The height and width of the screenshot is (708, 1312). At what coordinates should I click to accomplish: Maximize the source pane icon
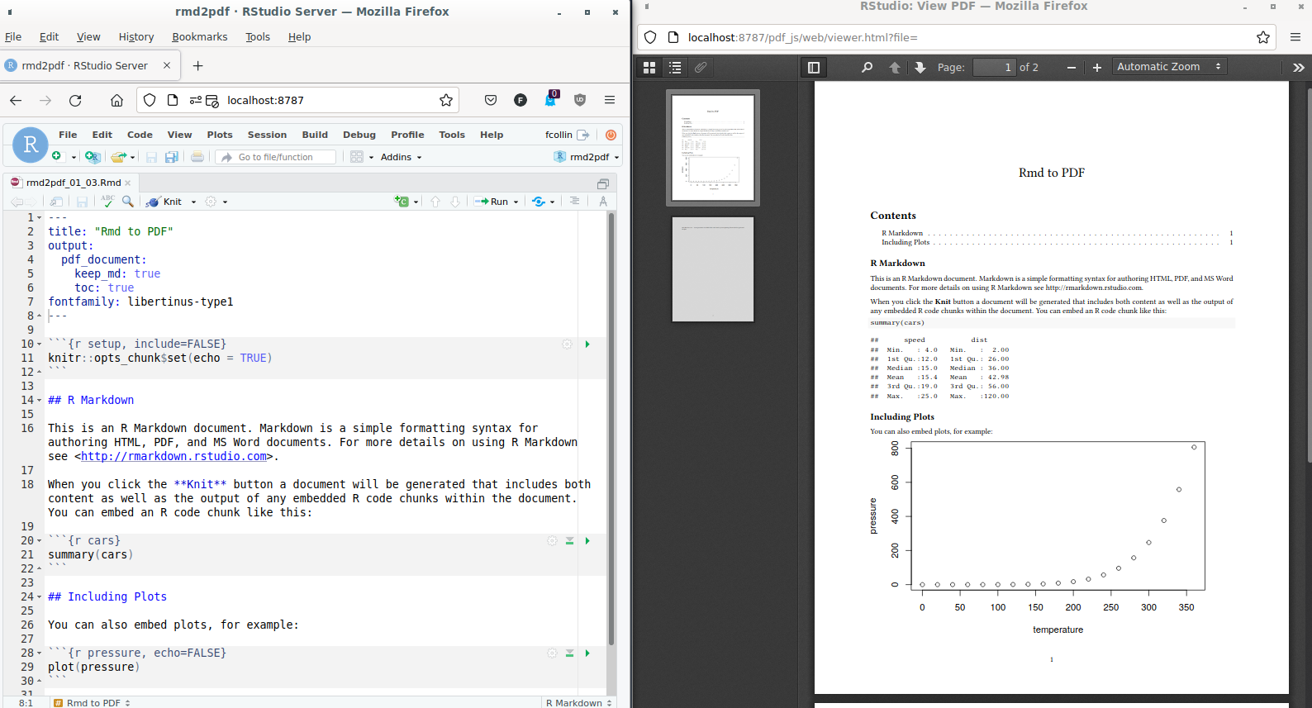[x=603, y=183]
